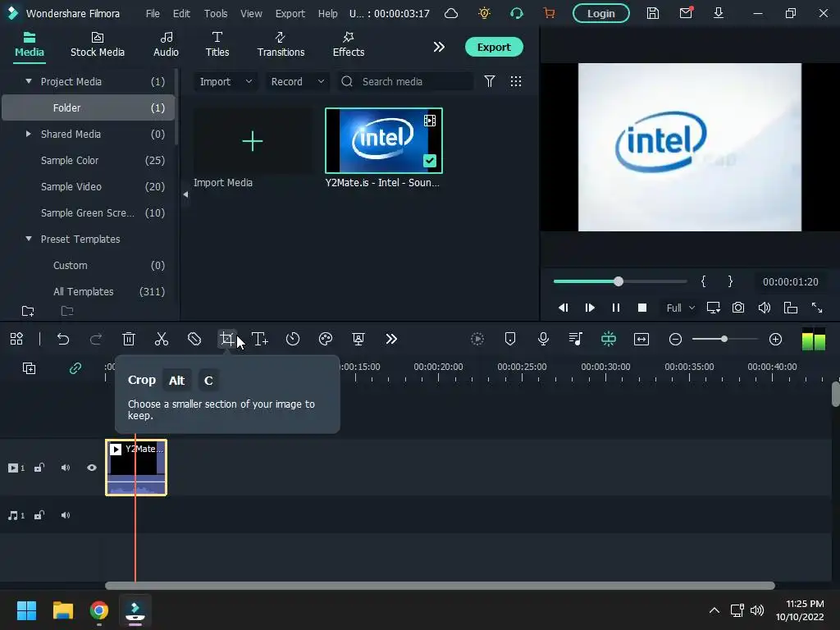Open messages envelope icon
The height and width of the screenshot is (630, 840).
point(686,13)
